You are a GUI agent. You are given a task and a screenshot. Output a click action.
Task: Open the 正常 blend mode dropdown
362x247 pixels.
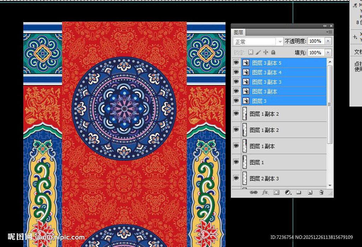[x=258, y=42]
